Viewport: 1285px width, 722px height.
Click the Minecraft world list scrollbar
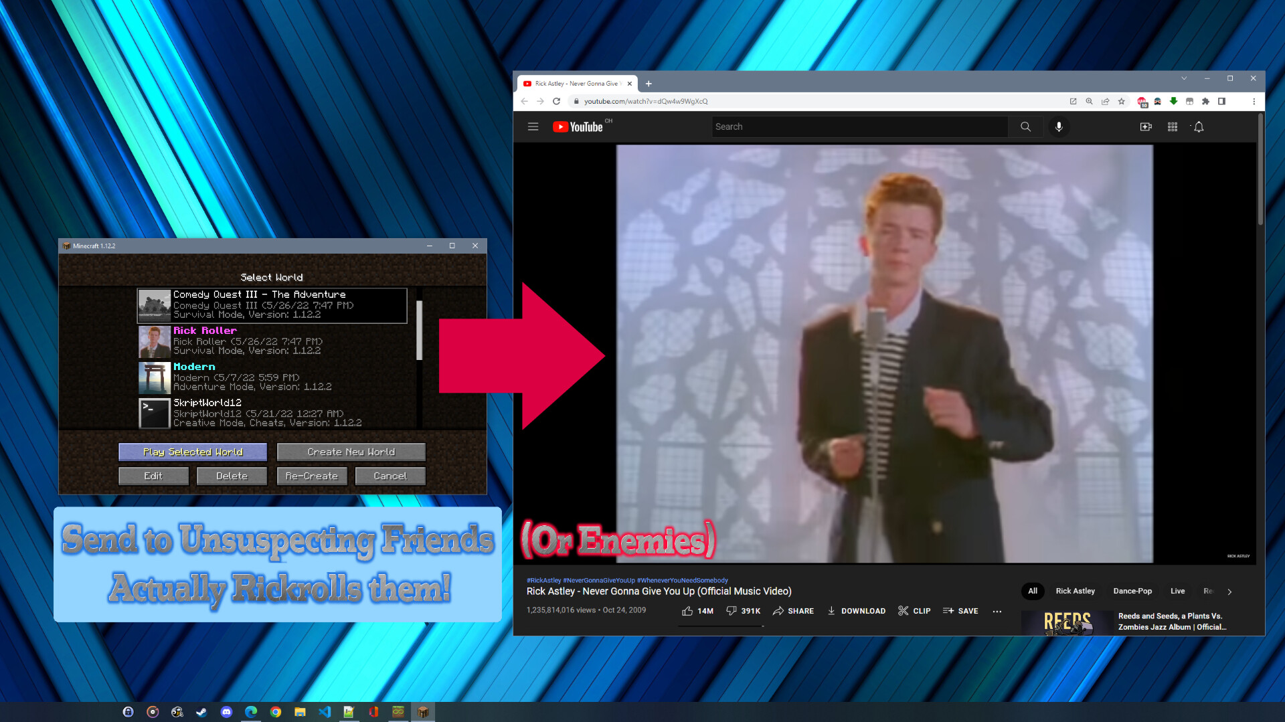coord(420,331)
